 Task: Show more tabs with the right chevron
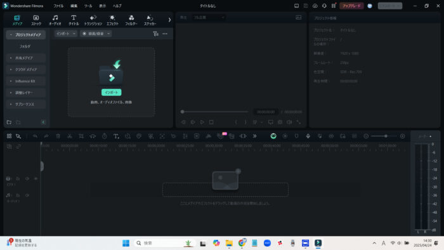coord(169,20)
